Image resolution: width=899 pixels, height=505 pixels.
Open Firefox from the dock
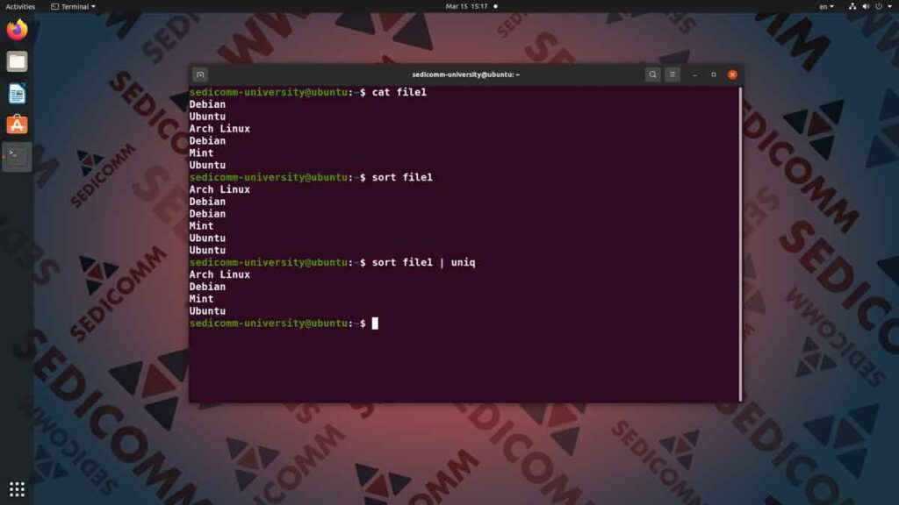tap(17, 30)
